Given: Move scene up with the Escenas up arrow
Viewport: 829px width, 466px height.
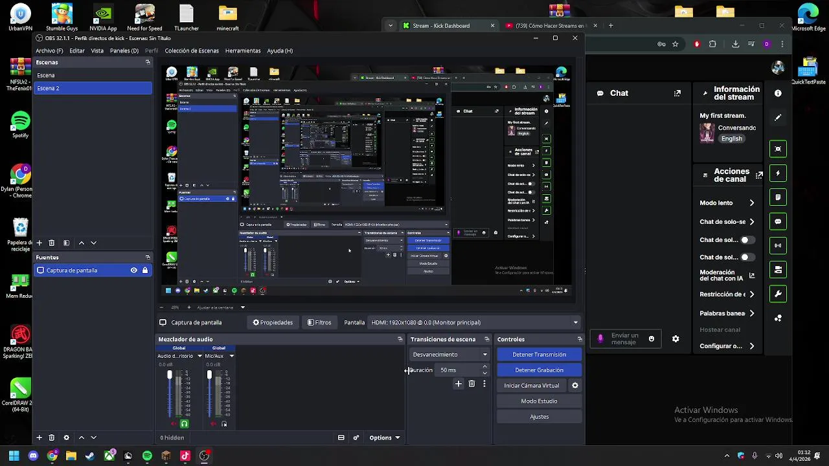Looking at the screenshot, I should 81,243.
